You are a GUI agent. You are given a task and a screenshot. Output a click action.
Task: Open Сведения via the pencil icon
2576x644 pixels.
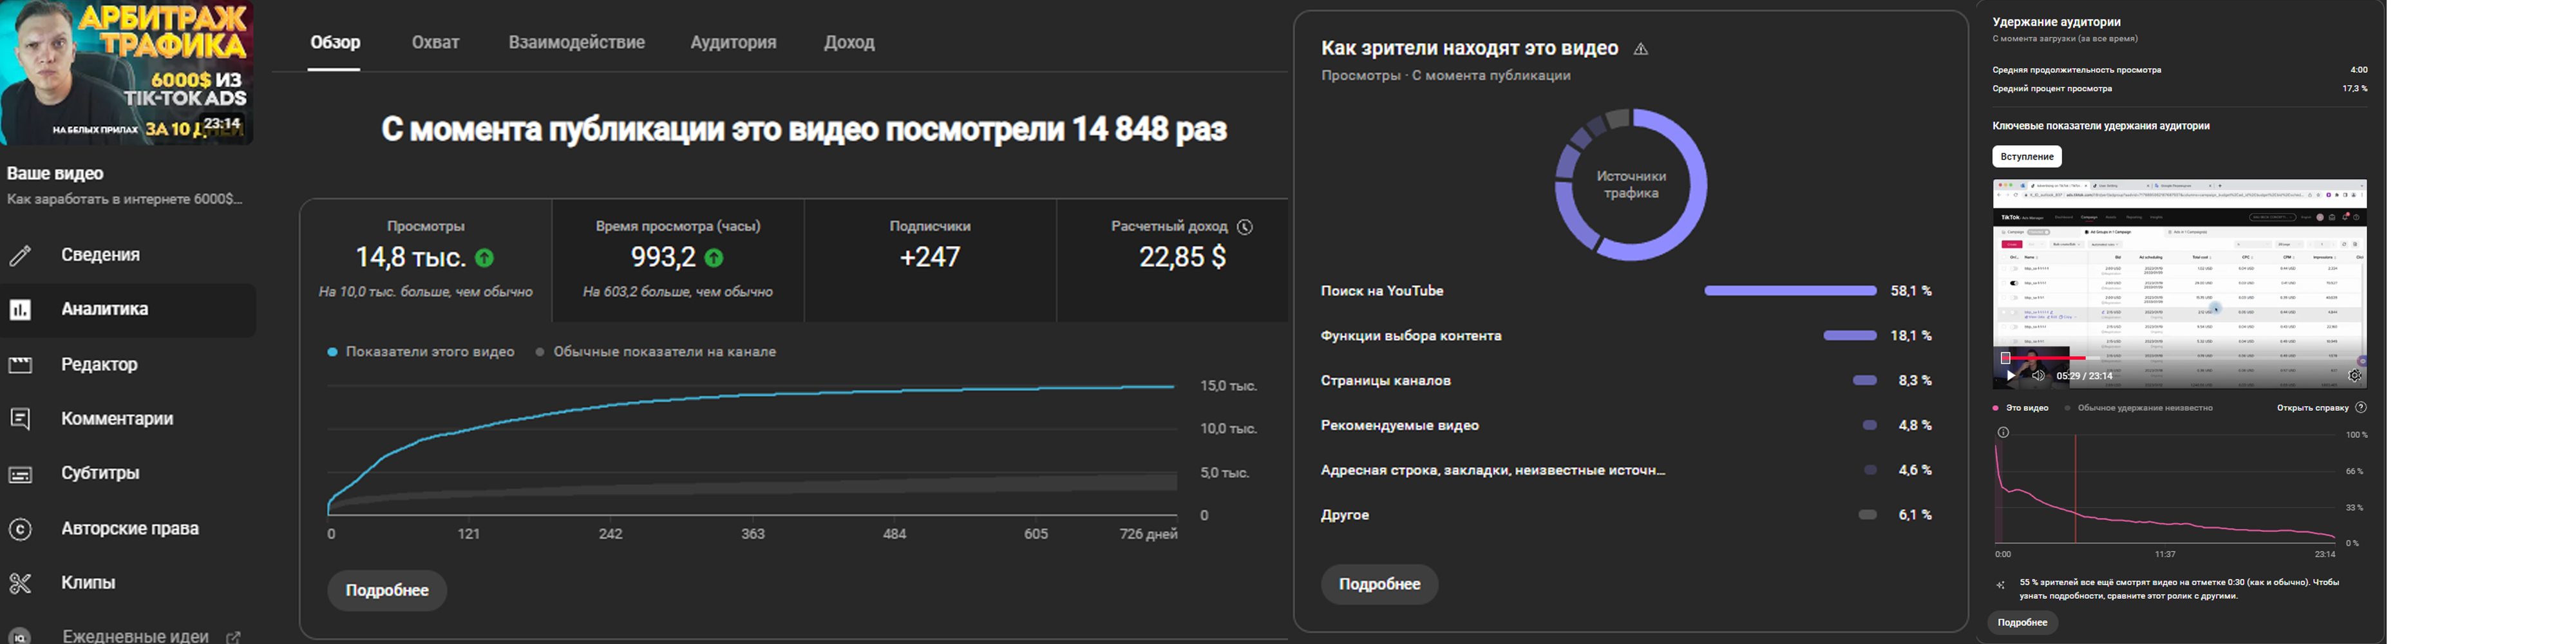pyautogui.click(x=20, y=255)
